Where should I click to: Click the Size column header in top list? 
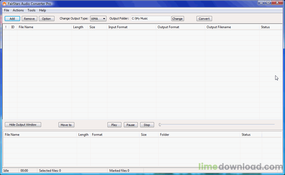(x=97, y=27)
